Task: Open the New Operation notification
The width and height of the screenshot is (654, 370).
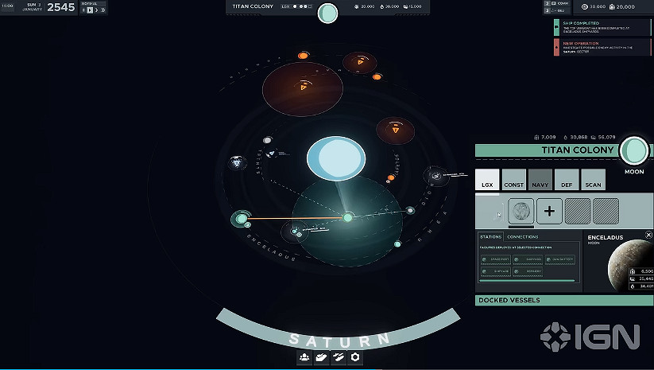Action: (602, 47)
